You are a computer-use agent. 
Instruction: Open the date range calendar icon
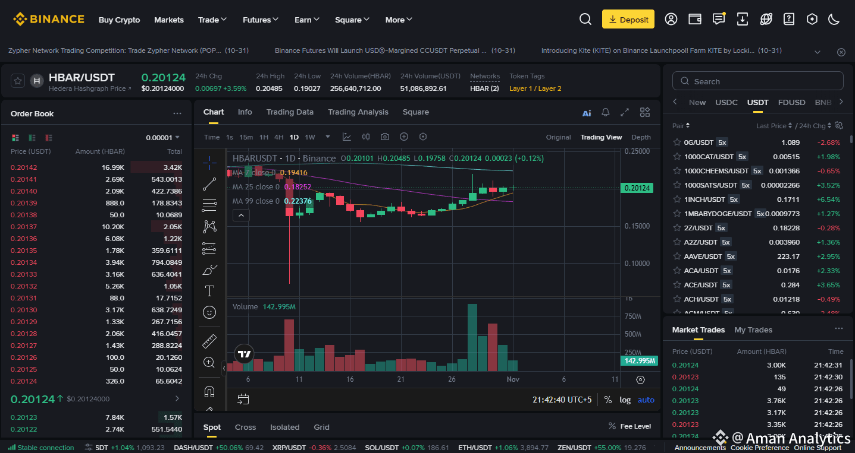pyautogui.click(x=243, y=399)
